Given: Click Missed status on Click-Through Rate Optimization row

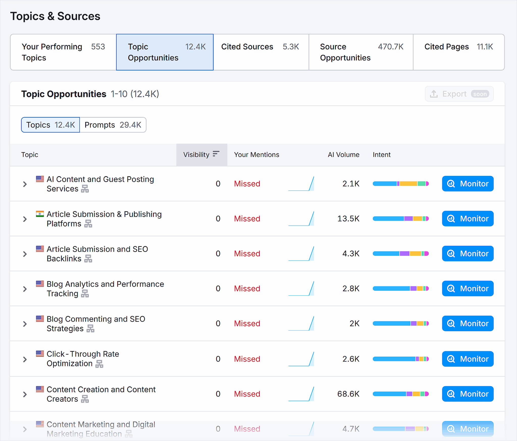Looking at the screenshot, I should (x=247, y=359).
